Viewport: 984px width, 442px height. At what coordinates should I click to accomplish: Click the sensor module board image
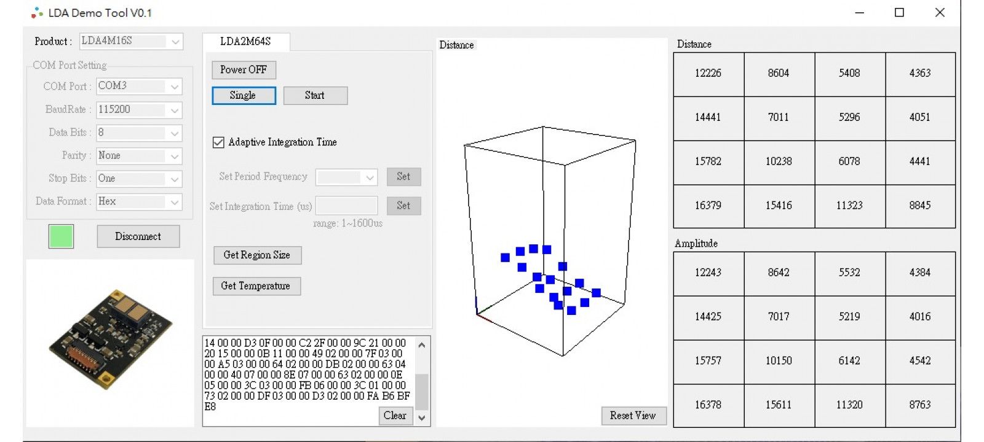[x=111, y=339]
